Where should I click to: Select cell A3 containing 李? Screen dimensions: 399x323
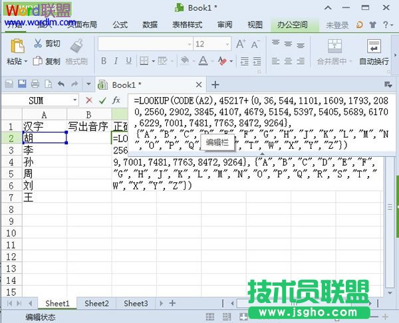point(45,150)
